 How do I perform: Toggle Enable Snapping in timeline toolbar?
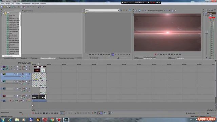tap(99, 113)
